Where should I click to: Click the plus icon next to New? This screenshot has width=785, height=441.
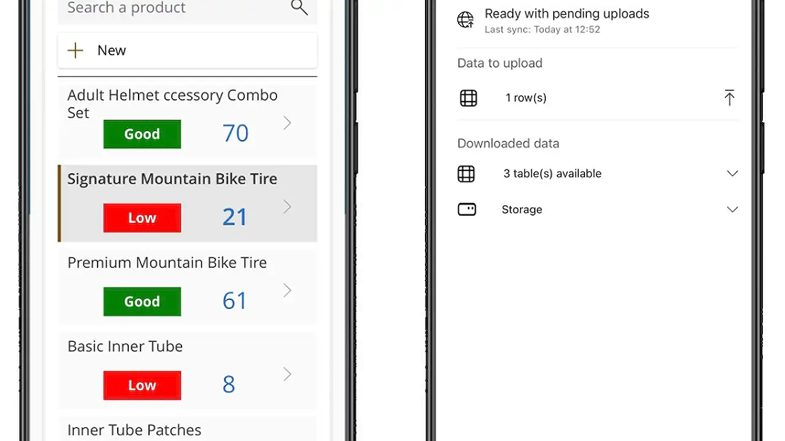pos(75,50)
